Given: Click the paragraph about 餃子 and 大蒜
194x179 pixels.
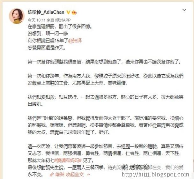Looking at the screenshot, I should (106, 79).
